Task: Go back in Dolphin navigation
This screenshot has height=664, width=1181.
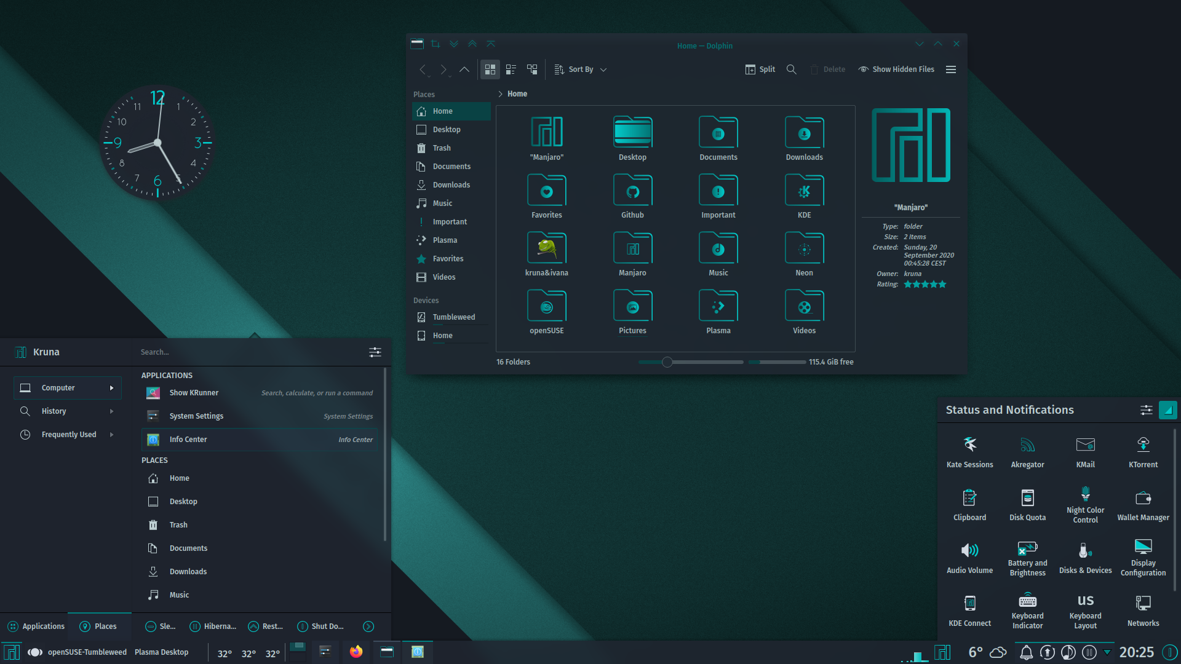Action: coord(423,69)
